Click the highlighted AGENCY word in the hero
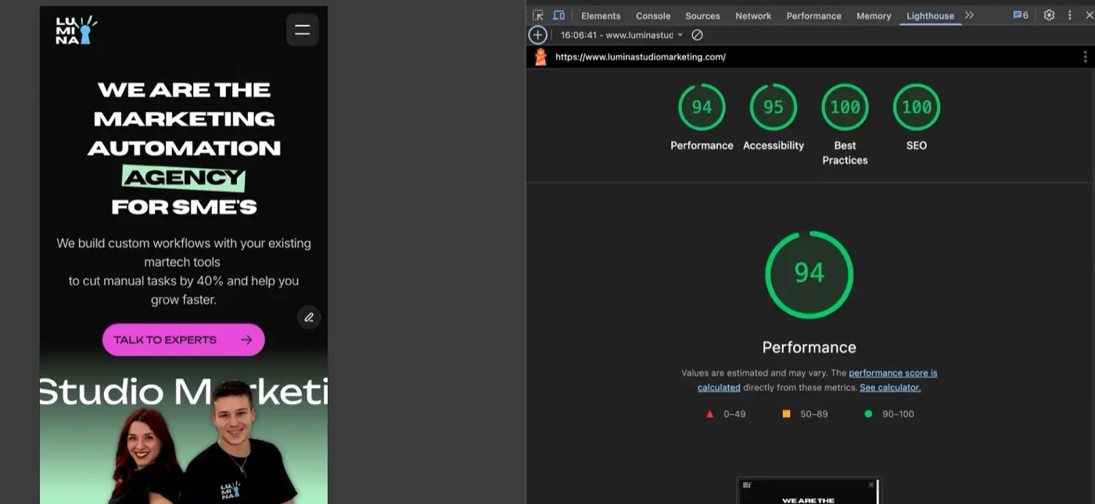 tap(184, 178)
